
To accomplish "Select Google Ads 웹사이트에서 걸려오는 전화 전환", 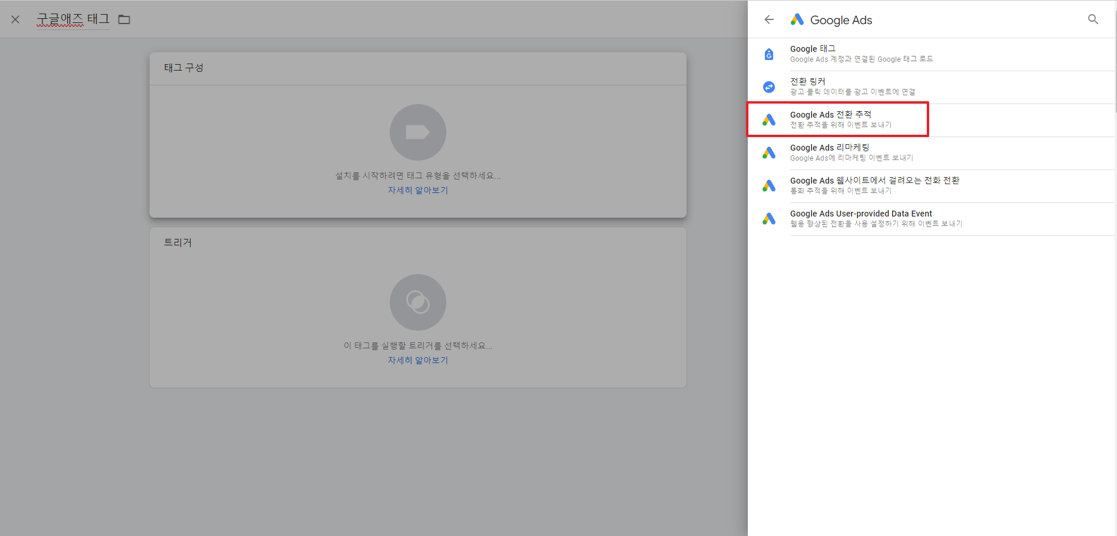I will pyautogui.click(x=932, y=186).
